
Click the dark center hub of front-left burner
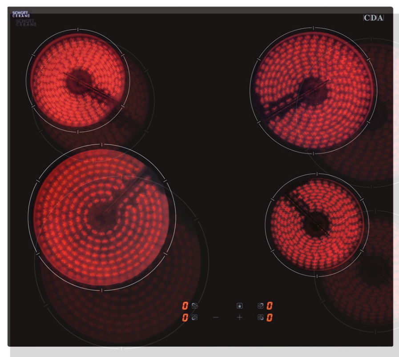coord(99,217)
